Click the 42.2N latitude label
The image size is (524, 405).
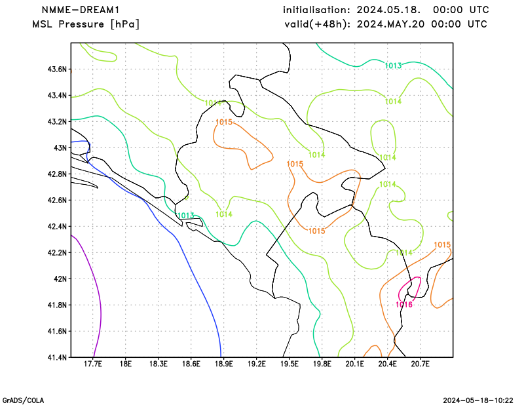tap(57, 252)
